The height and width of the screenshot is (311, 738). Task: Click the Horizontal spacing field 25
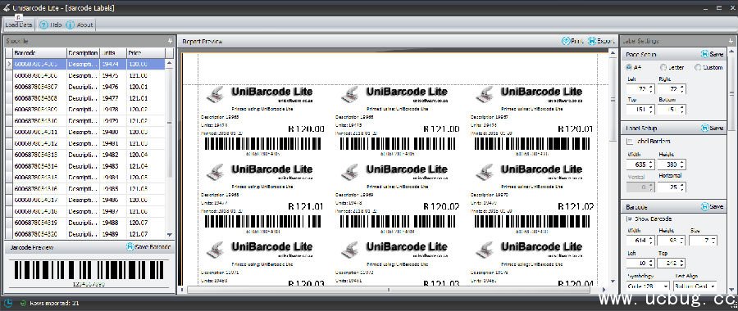671,187
